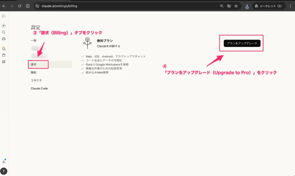The width and height of the screenshot is (295, 176).
Task: Select the chat bubble icon in sidebar
Action: pyautogui.click(x=3, y=48)
